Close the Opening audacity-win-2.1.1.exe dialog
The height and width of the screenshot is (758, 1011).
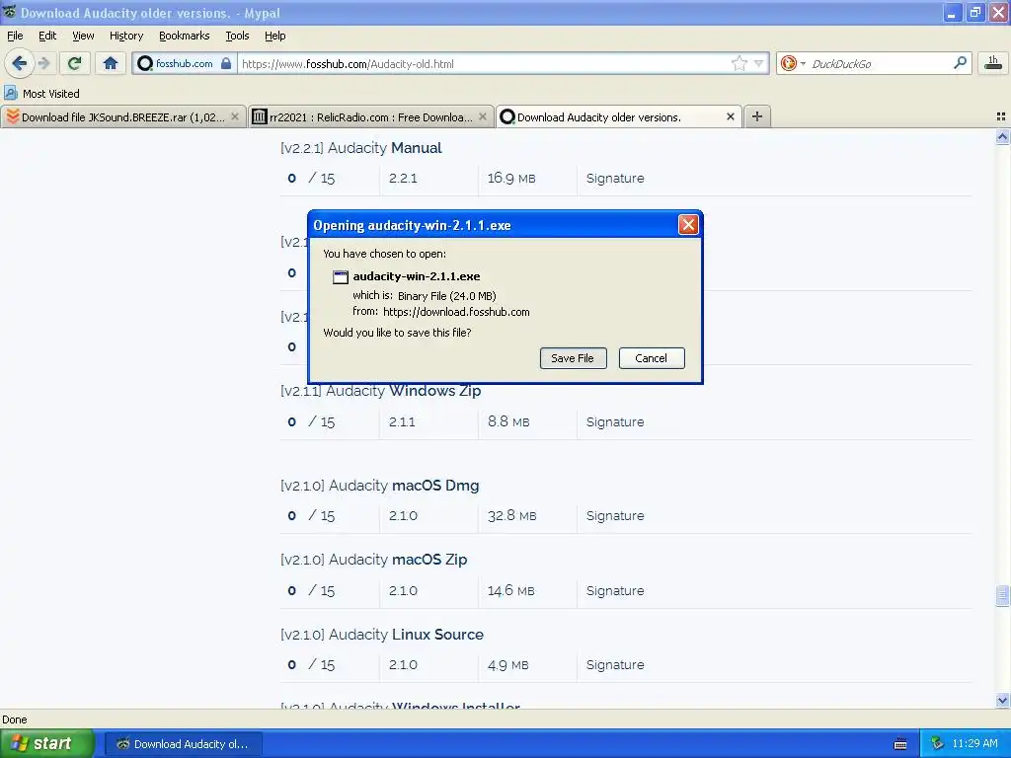pos(688,224)
